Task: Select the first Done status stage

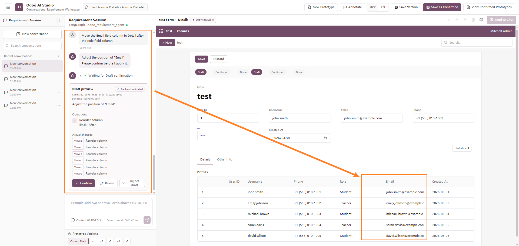Action: point(243,72)
